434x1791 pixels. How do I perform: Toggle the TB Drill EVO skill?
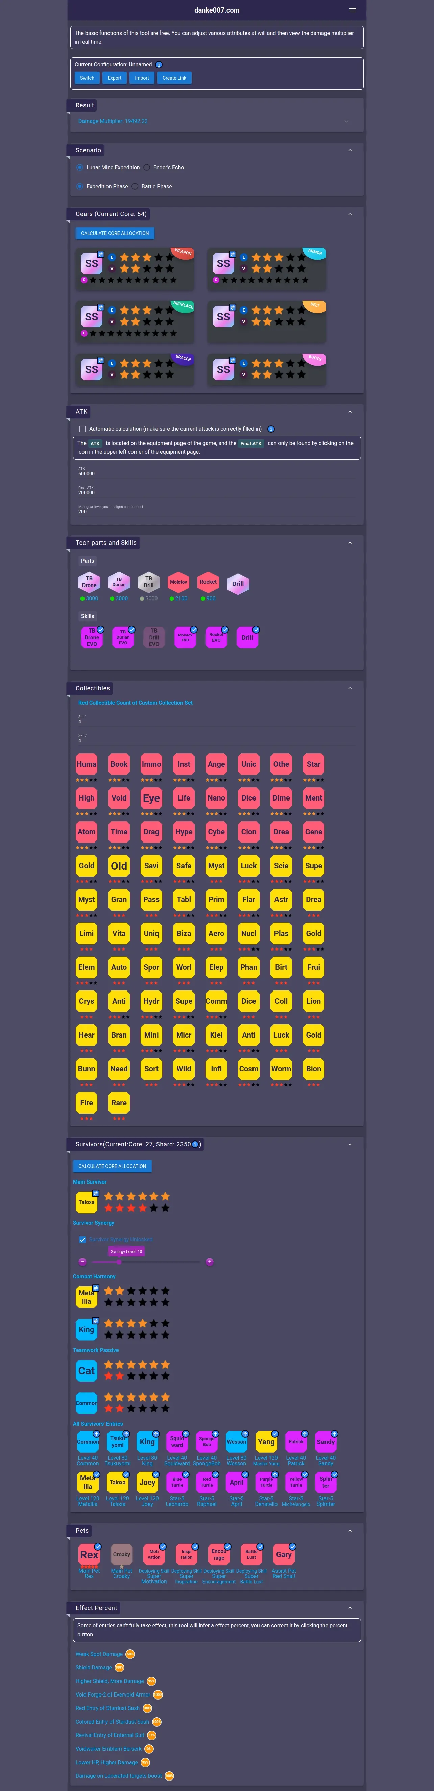(x=154, y=638)
